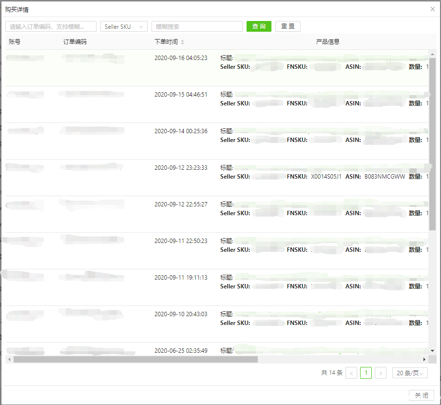Focus the order code input field
This screenshot has height=405, width=441.
click(x=51, y=26)
